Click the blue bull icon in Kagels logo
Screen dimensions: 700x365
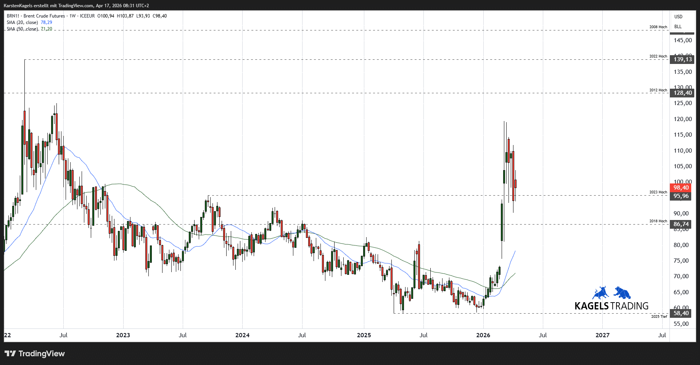[x=600, y=293]
